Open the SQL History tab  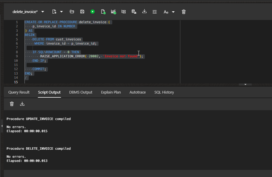click(164, 92)
